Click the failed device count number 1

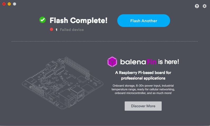pos(57,30)
